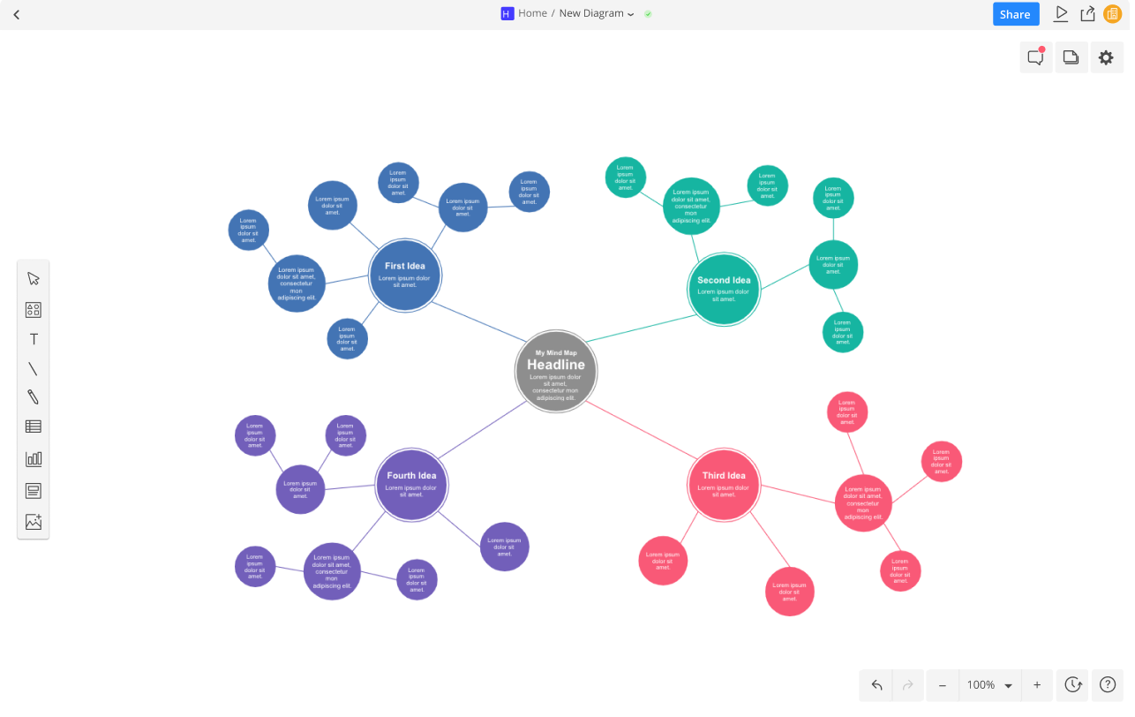The height and width of the screenshot is (717, 1135).
Task: Open the export/share arrow icon
Action: (x=1087, y=13)
